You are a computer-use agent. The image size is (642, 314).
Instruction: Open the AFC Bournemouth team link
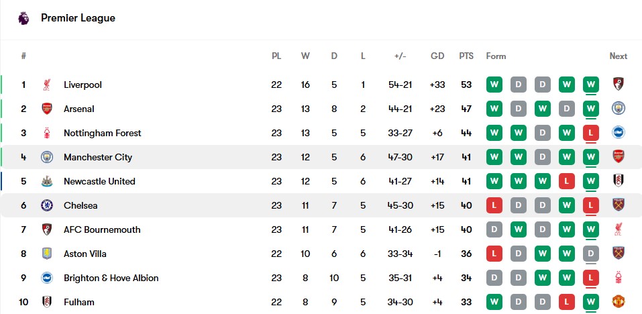click(102, 229)
